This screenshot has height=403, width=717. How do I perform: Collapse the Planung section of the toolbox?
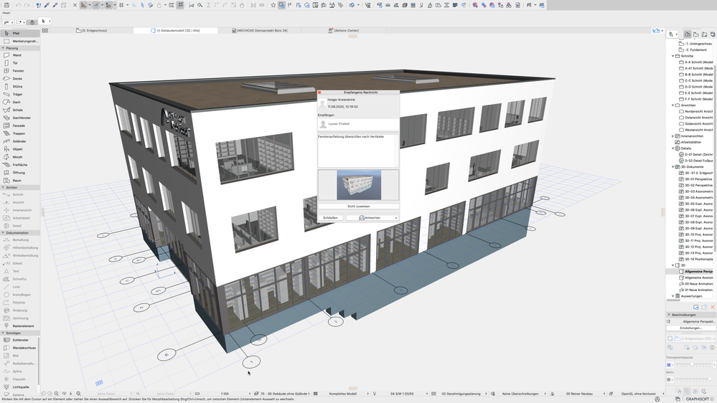point(3,48)
